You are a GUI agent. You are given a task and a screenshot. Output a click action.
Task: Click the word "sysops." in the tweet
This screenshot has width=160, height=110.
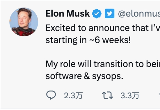coord(108,77)
